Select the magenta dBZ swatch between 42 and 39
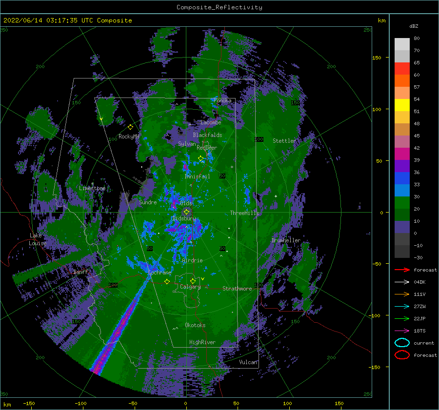Image resolution: width=439 pixels, height=410 pixels. tap(402, 154)
